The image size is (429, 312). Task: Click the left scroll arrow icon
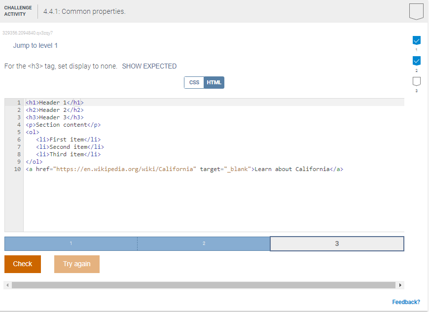[6, 285]
